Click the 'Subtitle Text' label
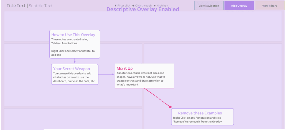The height and width of the screenshot is (130, 285). [41, 6]
